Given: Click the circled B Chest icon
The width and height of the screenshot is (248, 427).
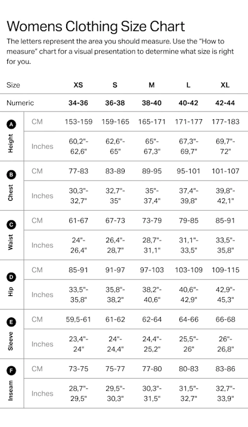Looking at the screenshot, I should click(11, 174).
